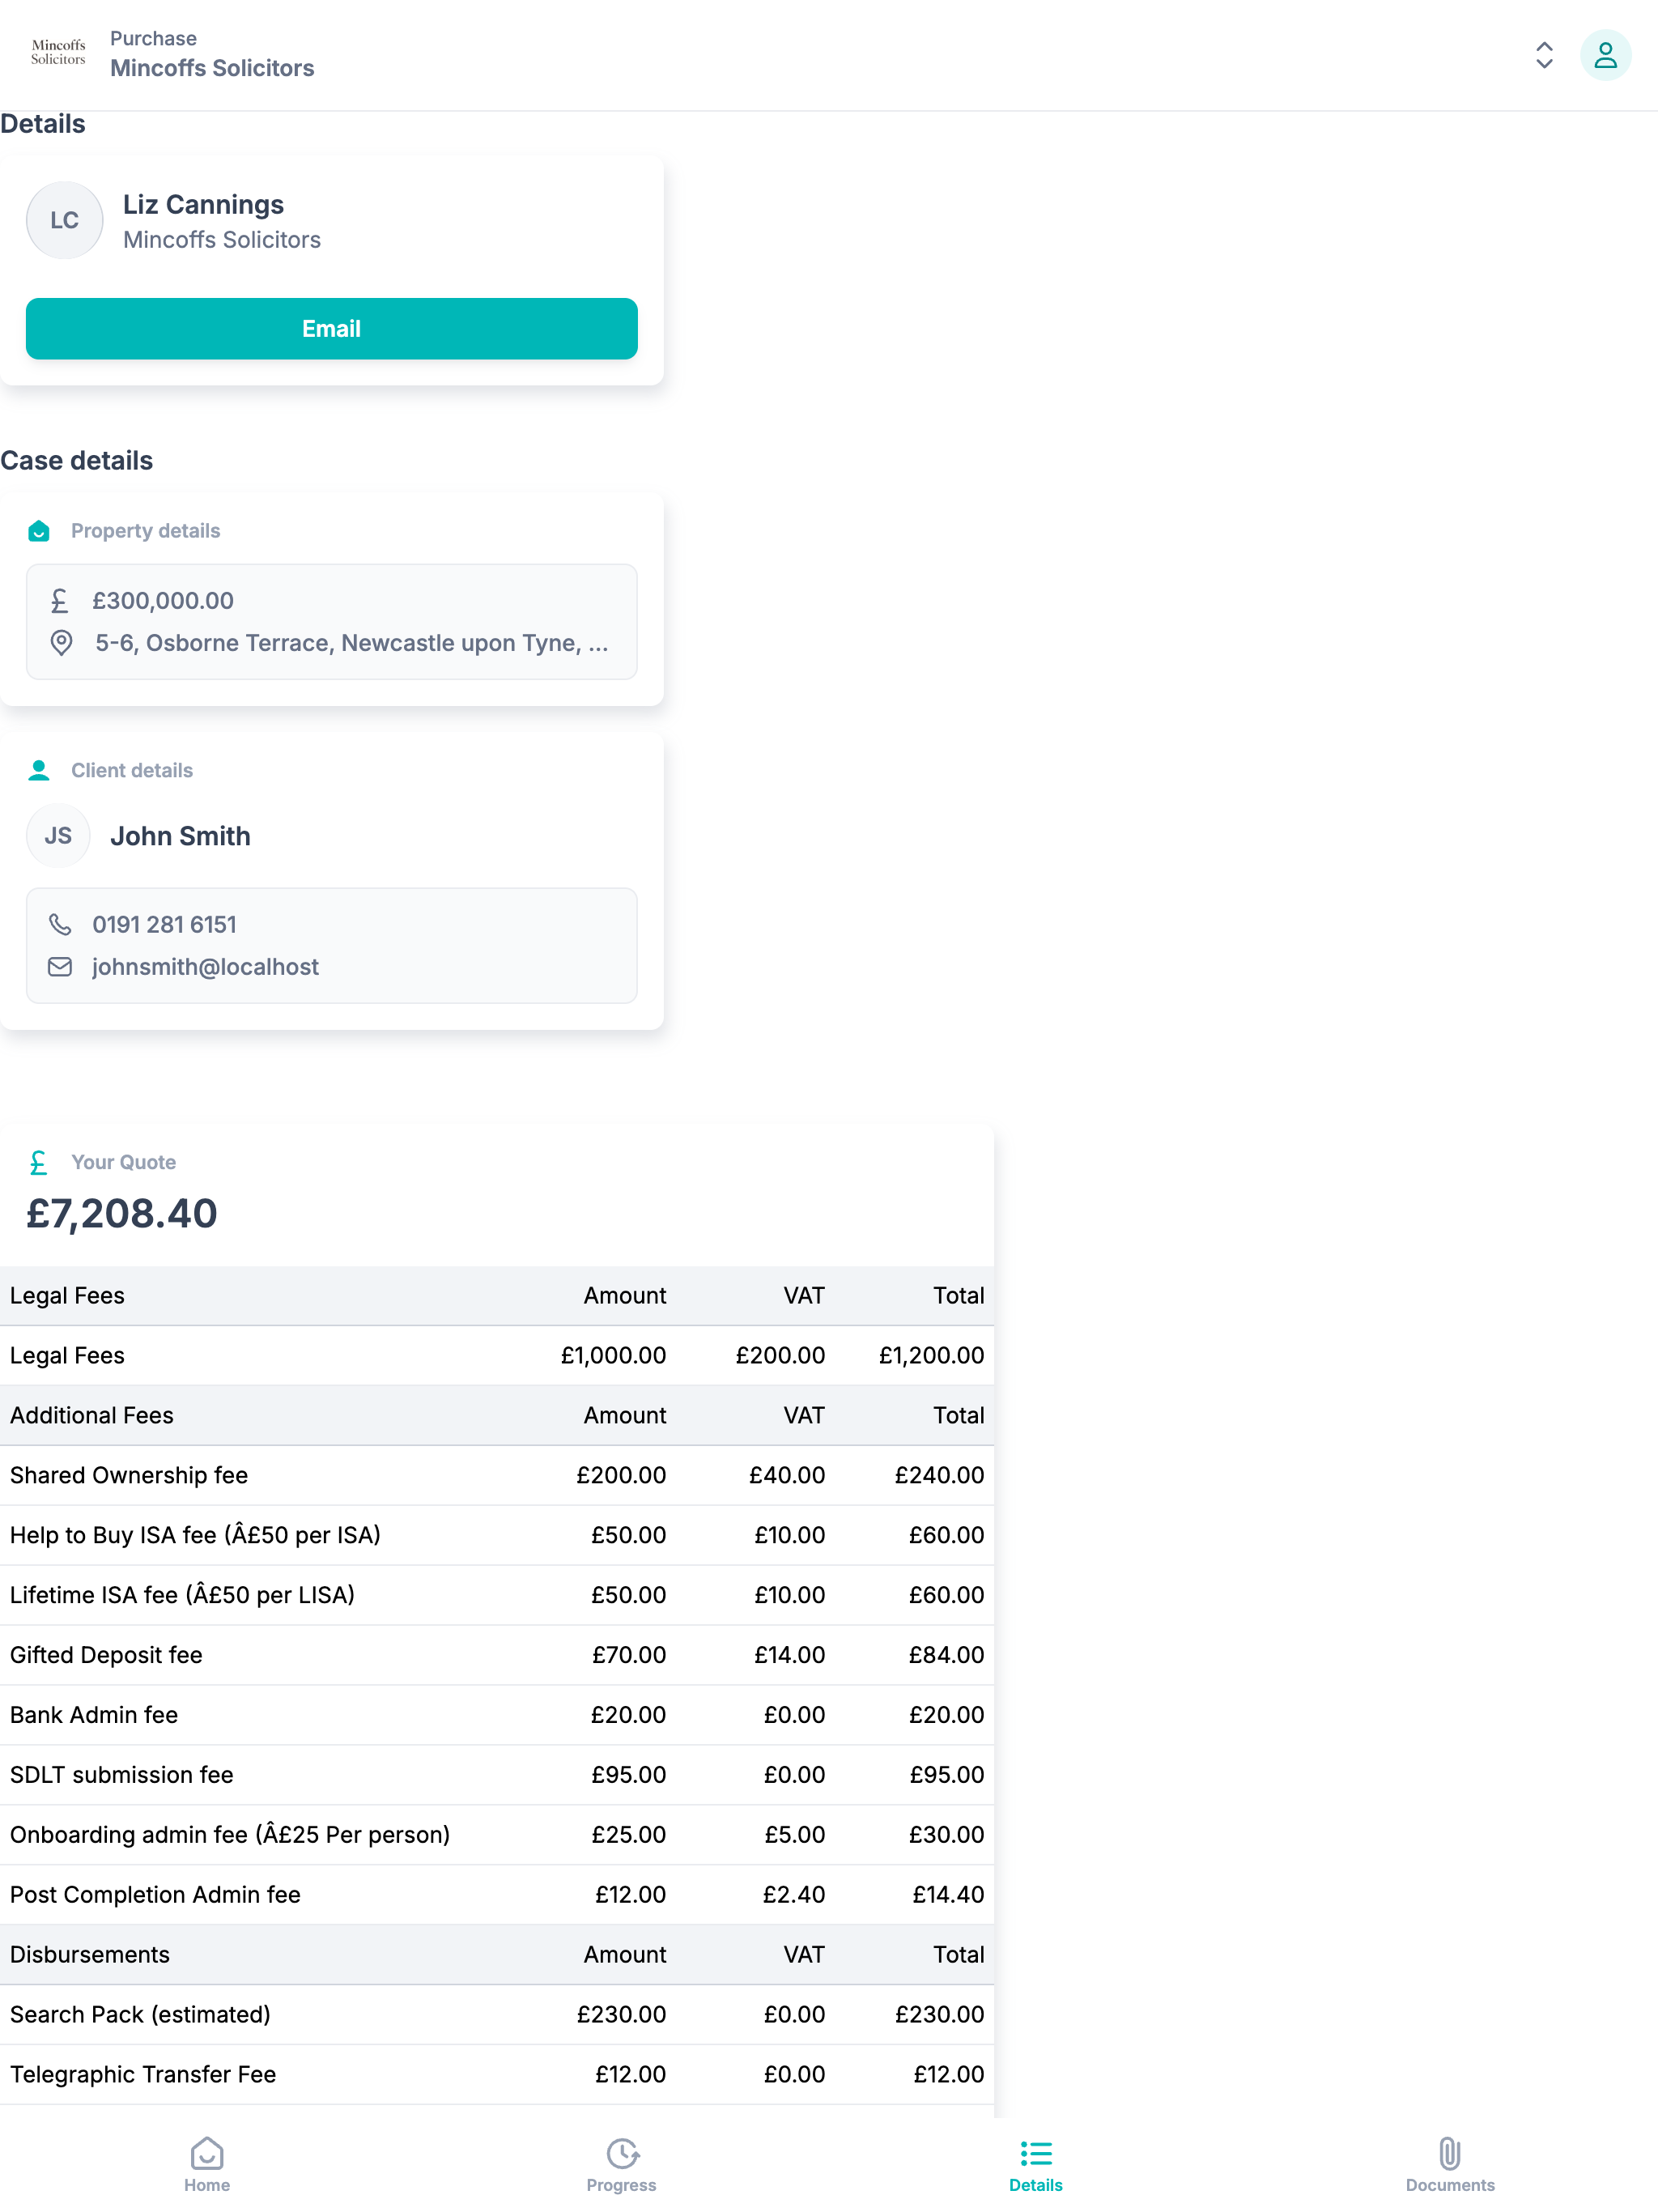Select the 5-6, Osborne Terrace address text

click(352, 642)
